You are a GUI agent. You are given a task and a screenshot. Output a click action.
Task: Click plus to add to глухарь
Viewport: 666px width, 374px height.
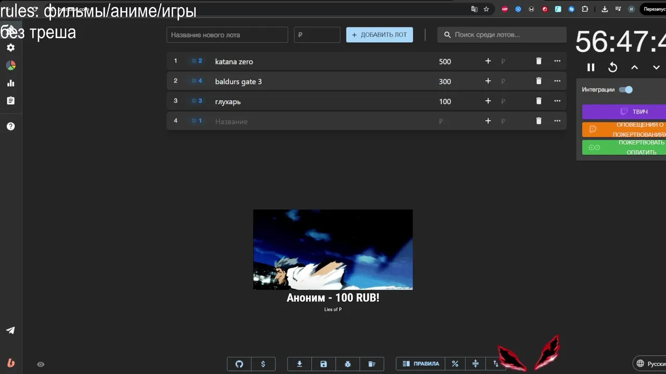click(x=488, y=101)
